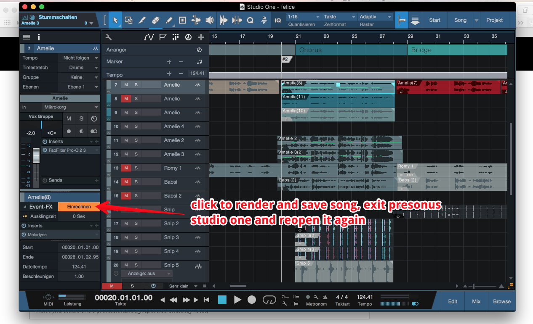The width and height of the screenshot is (533, 324).
Task: Select the Arrow tool in the toolbar
Action: pos(115,20)
